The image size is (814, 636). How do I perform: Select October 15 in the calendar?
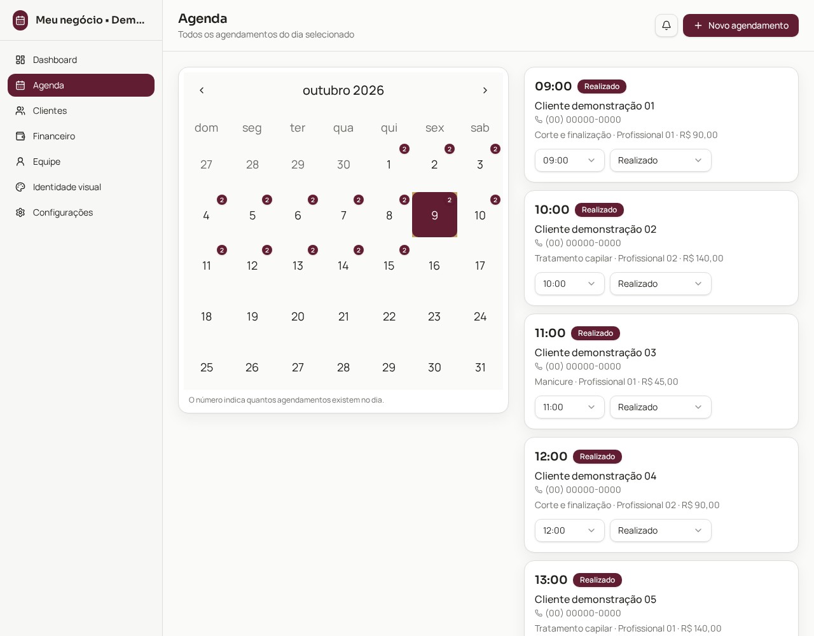[389, 266]
